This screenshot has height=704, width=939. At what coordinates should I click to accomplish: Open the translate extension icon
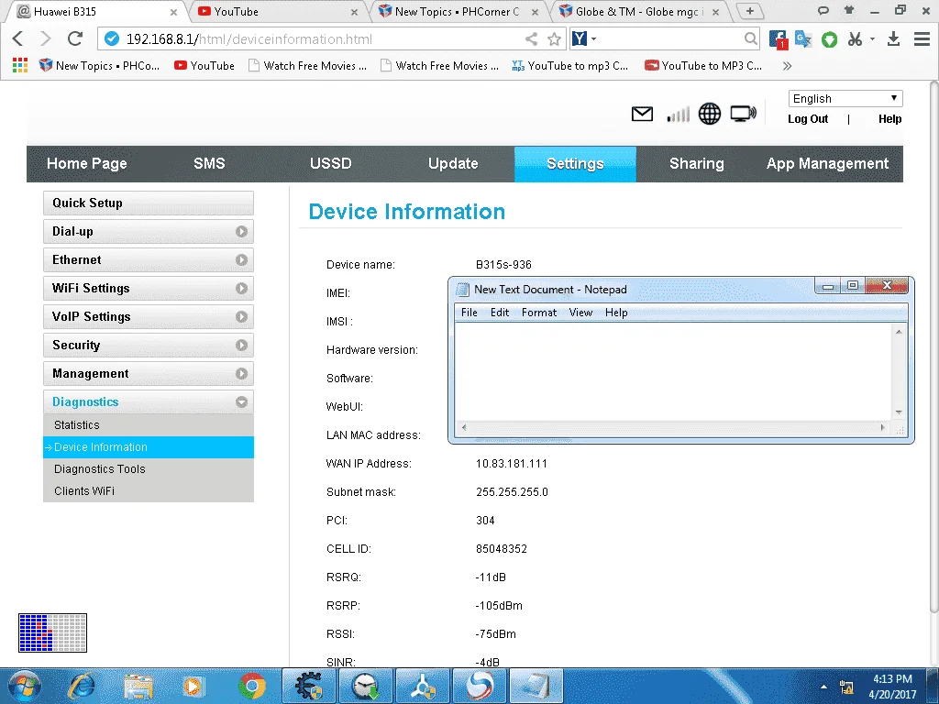(x=803, y=38)
